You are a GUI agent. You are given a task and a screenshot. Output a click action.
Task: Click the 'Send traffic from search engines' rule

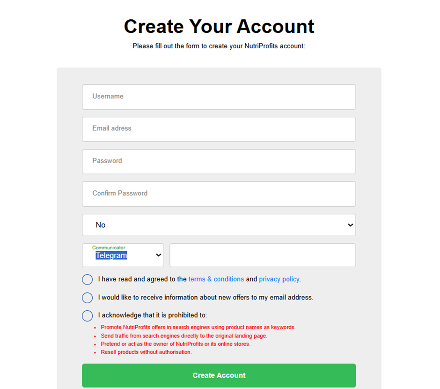184,336
